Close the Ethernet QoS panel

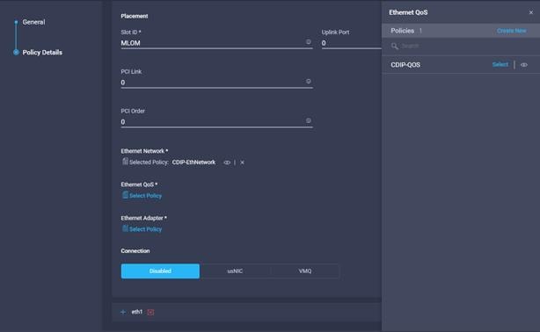click(530, 12)
